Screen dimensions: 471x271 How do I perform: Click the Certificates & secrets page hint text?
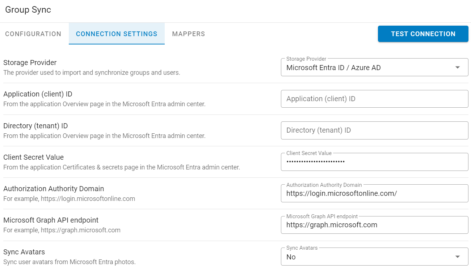122,167
